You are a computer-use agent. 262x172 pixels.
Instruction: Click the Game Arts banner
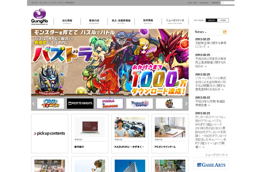click(x=211, y=165)
